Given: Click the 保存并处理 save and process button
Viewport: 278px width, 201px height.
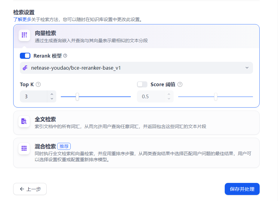Looking at the screenshot, I should (242, 189).
